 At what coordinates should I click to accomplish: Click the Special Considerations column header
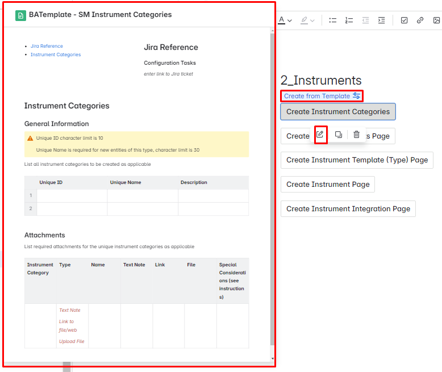[232, 281]
